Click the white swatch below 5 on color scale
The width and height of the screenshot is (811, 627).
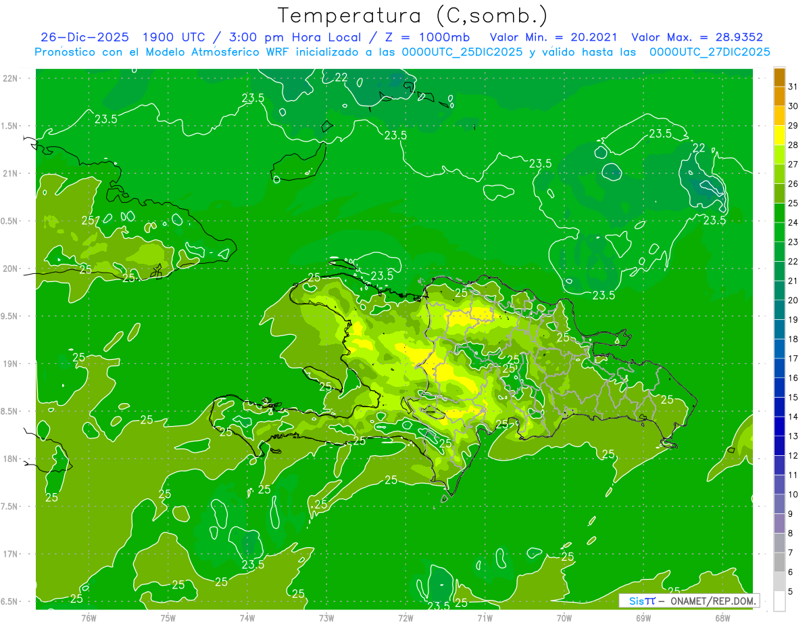(779, 601)
